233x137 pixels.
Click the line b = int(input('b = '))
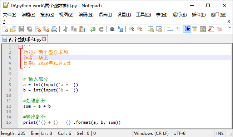tap(50, 90)
